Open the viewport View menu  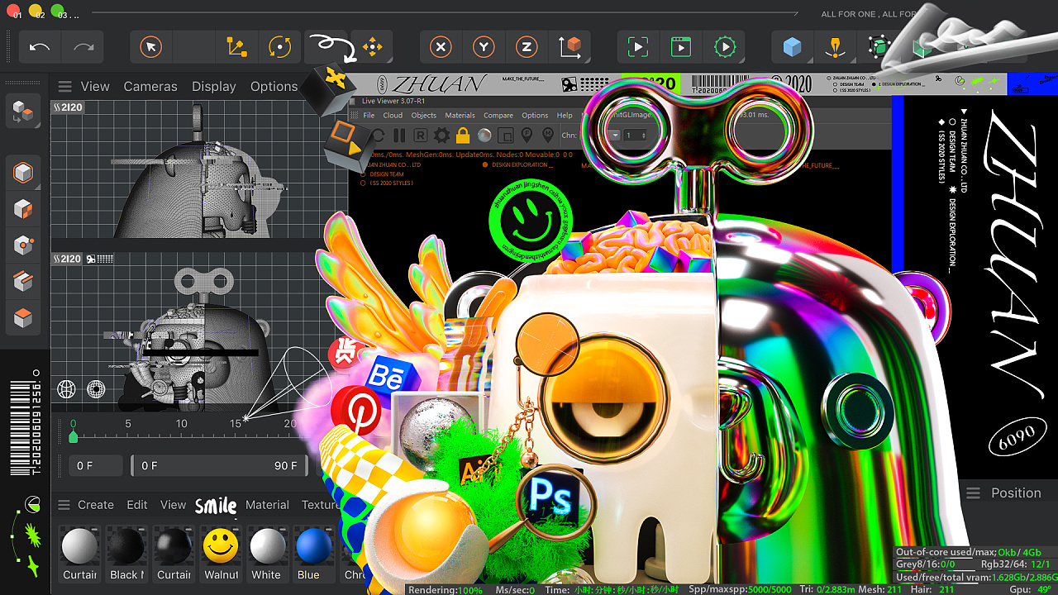[95, 86]
